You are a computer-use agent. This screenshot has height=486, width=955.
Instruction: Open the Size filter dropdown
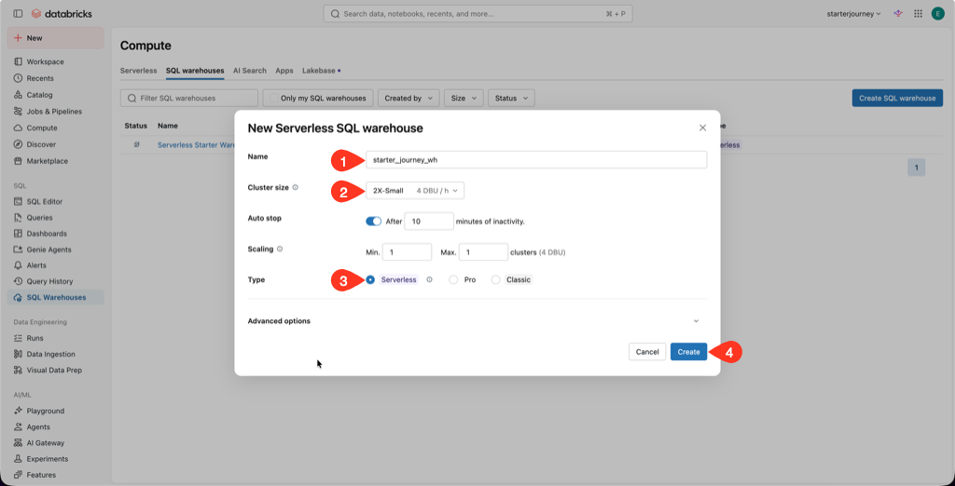click(464, 98)
